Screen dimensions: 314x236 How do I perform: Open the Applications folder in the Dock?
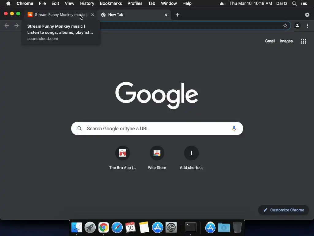coord(210,227)
